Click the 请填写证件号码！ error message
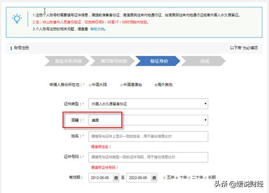 105,167
